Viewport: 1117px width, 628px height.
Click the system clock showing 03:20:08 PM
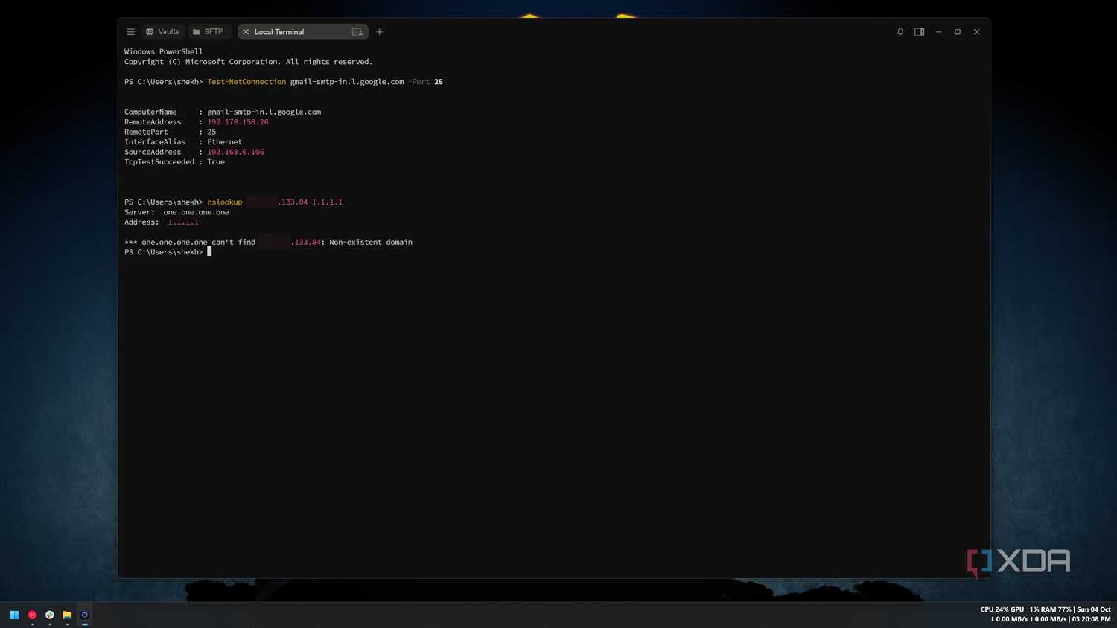(1091, 619)
